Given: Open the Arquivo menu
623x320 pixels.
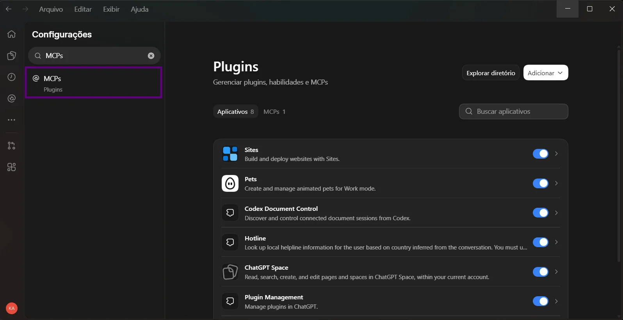Looking at the screenshot, I should click(51, 9).
